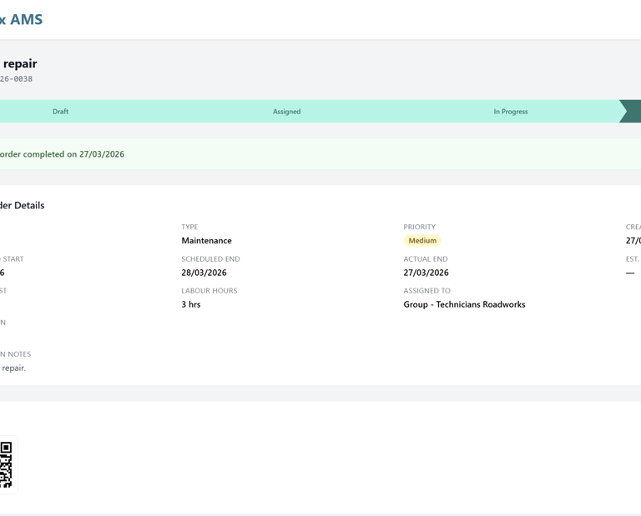This screenshot has width=641, height=516.
Task: Click the order completed on 27/03/2026 banner
Action: 320,154
